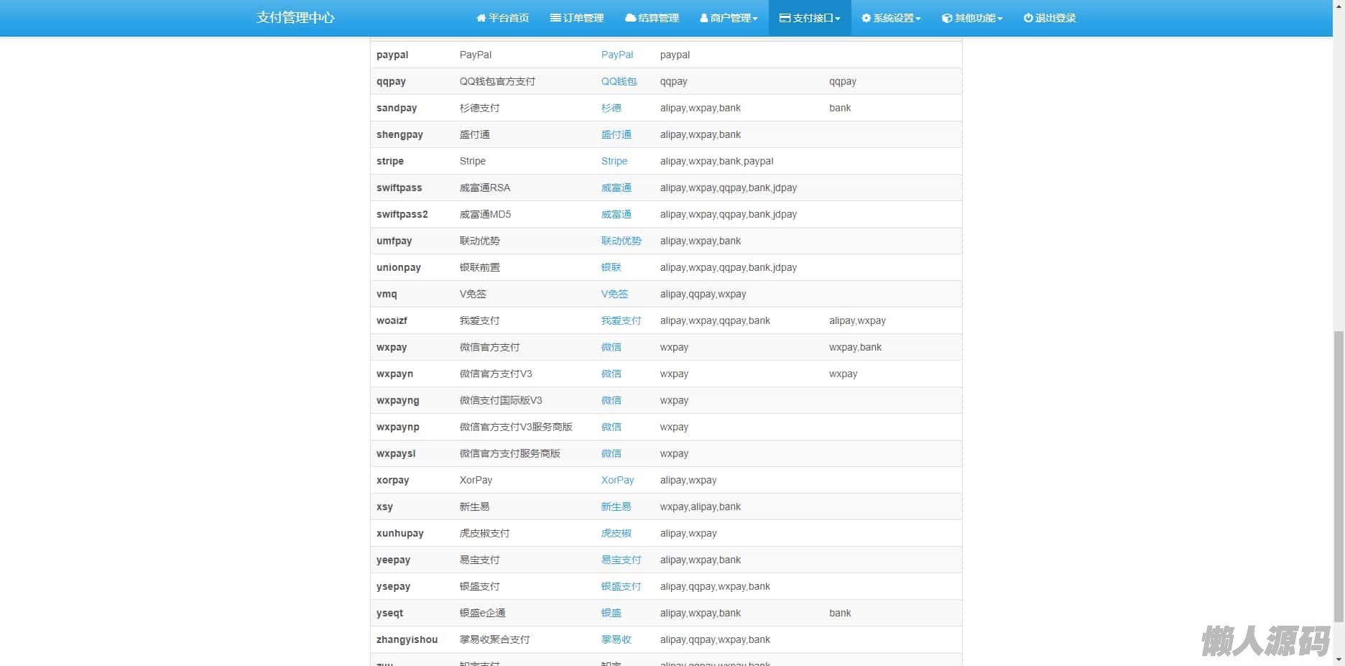Viewport: 1345px width, 666px height.
Task: Click the power icon for 退出登录
Action: click(1028, 18)
